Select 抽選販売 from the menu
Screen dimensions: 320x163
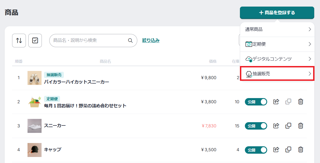click(x=277, y=74)
